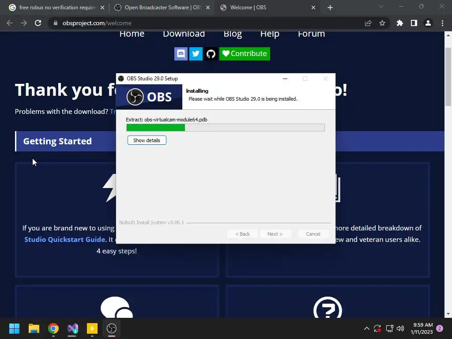
Task: Open Visual Studio from taskbar
Action: tap(73, 328)
